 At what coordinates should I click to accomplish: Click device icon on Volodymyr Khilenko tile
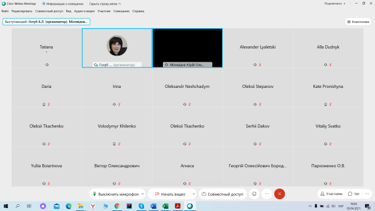coord(114,144)
